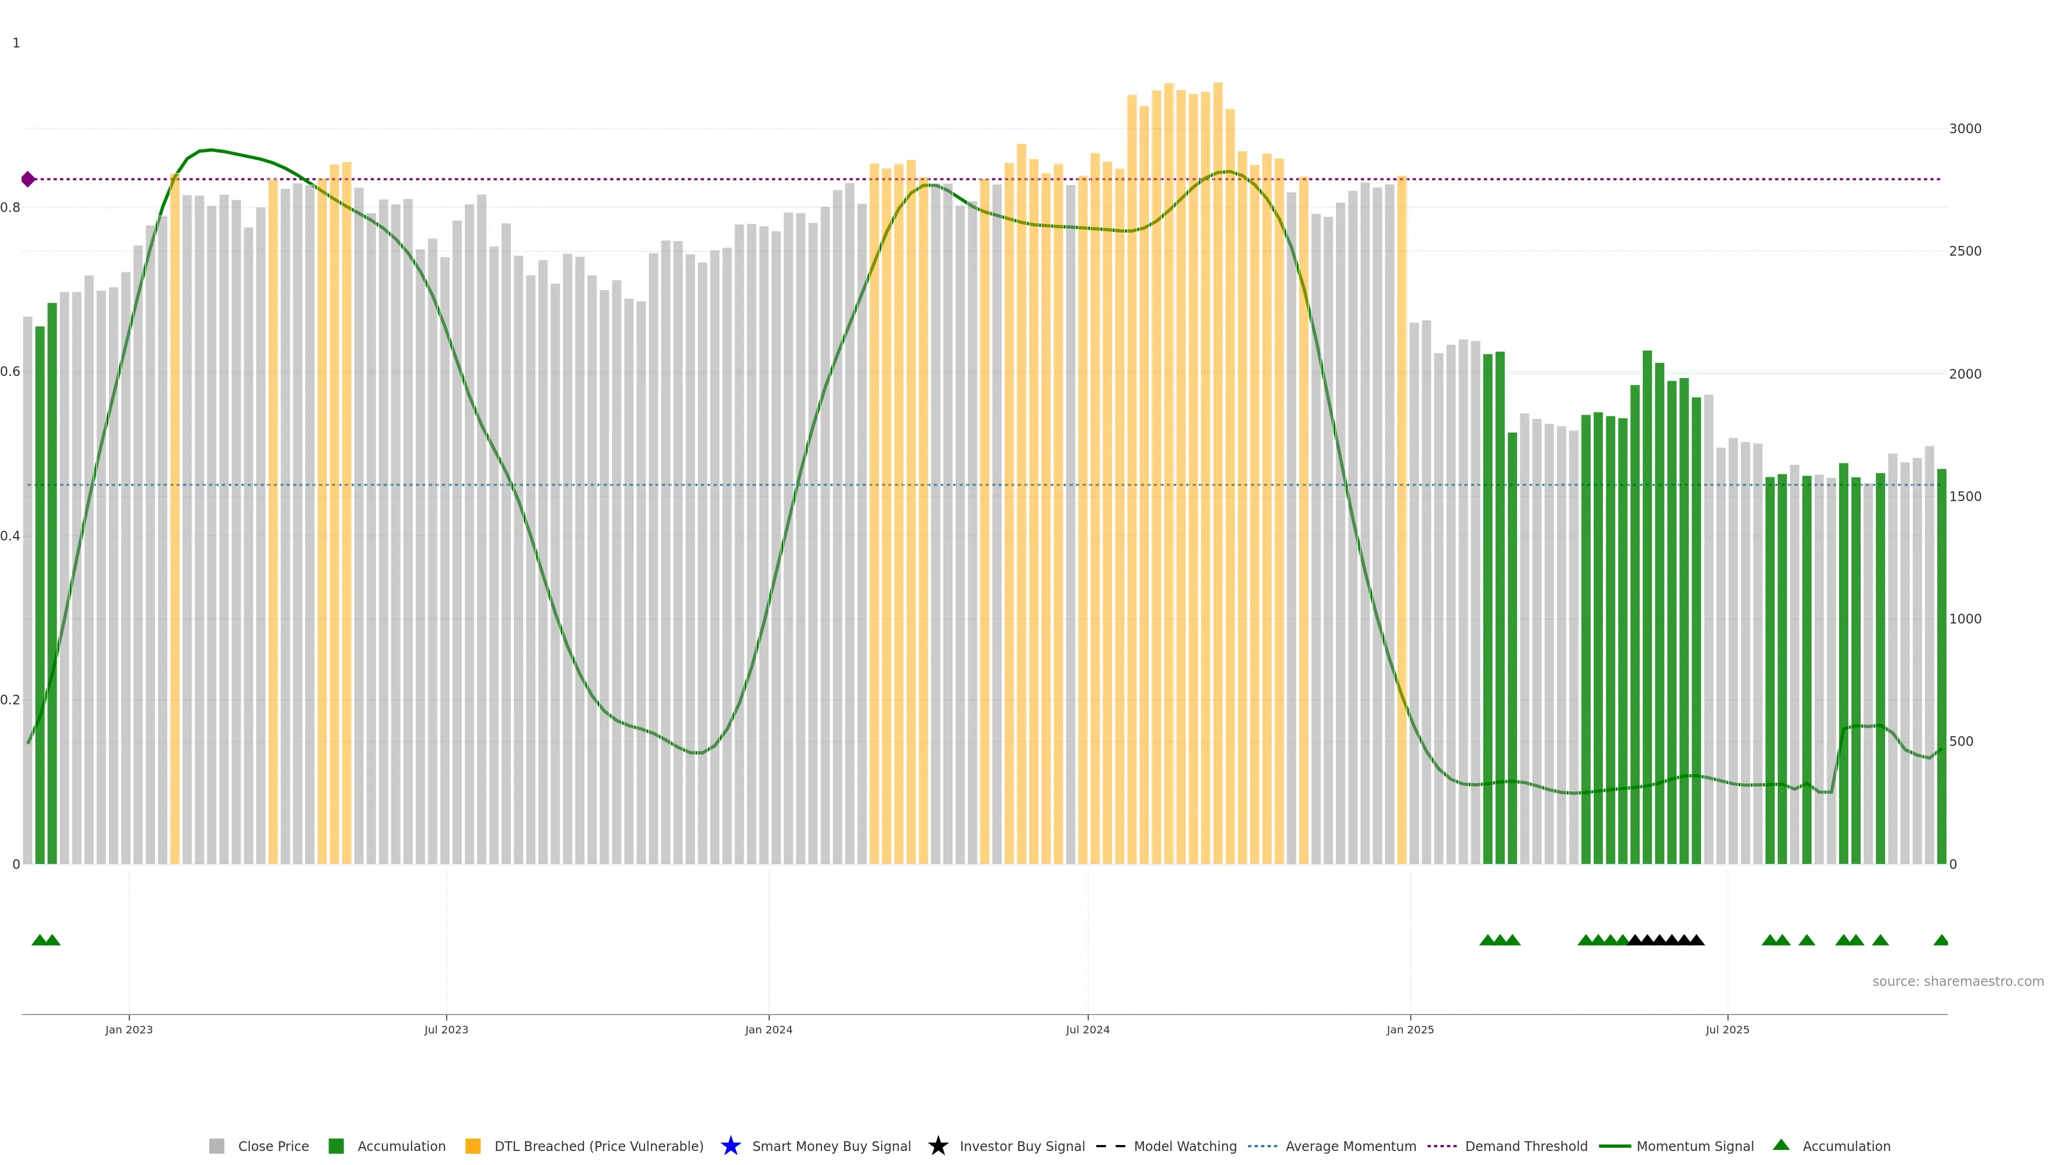
Task: Toggle orange DTL Breached legend square
Action: [473, 1146]
